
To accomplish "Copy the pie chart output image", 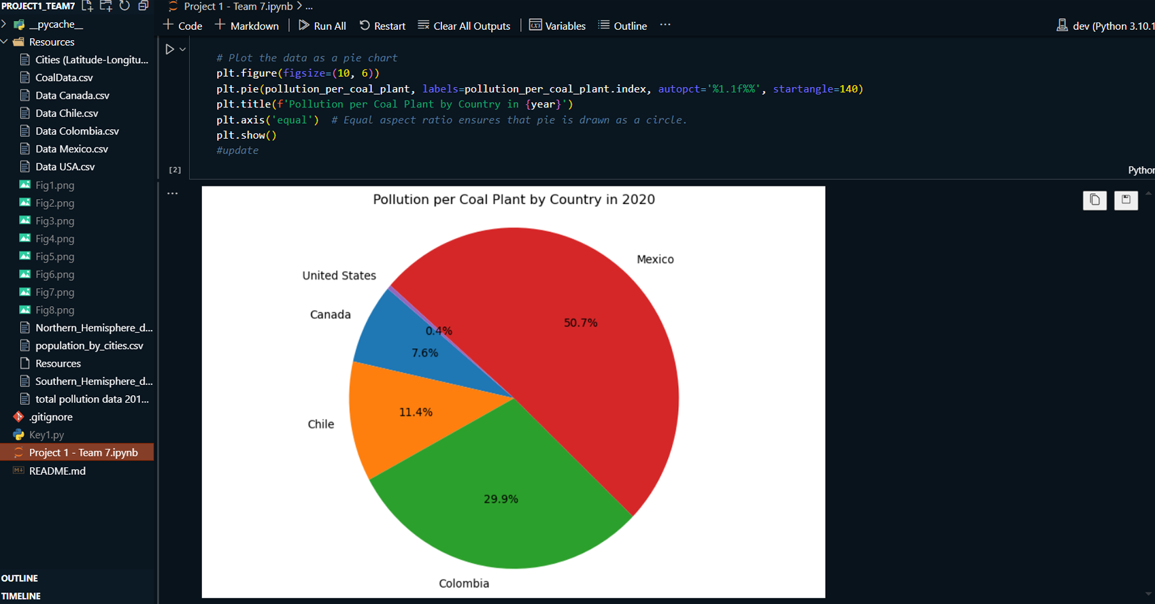I will pos(1094,200).
